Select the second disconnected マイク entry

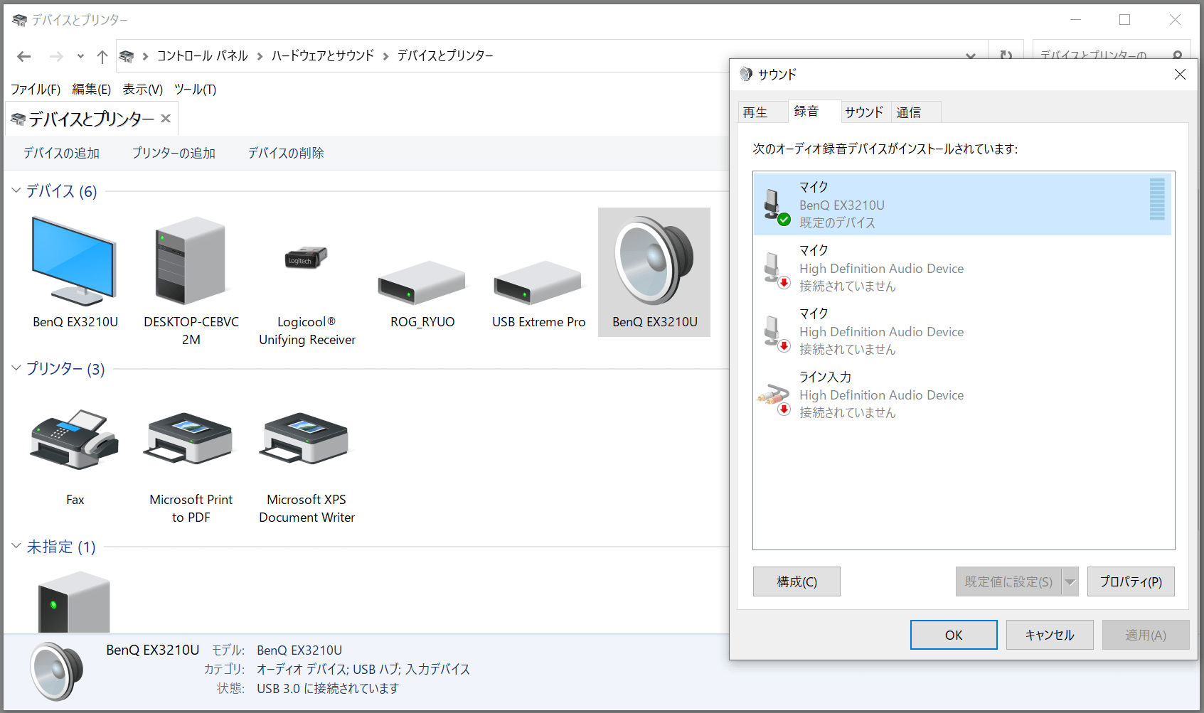(x=962, y=331)
